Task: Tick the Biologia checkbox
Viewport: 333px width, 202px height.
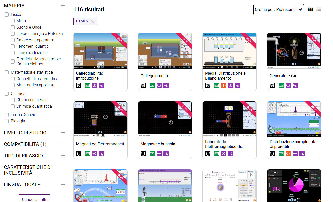Action: [7, 121]
